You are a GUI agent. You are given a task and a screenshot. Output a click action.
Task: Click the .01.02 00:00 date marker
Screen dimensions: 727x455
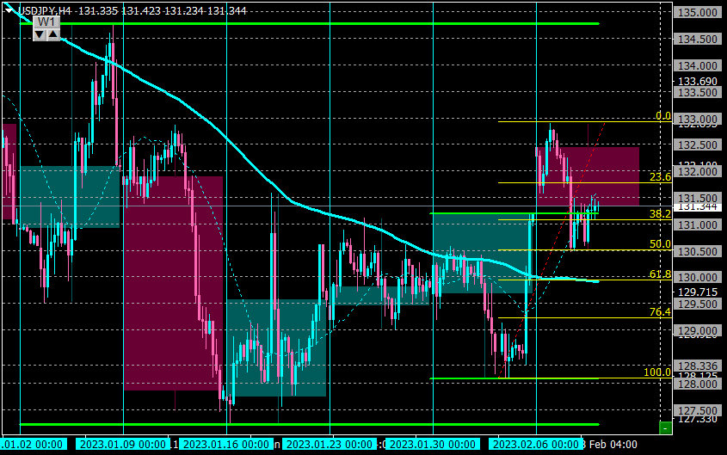[33, 445]
